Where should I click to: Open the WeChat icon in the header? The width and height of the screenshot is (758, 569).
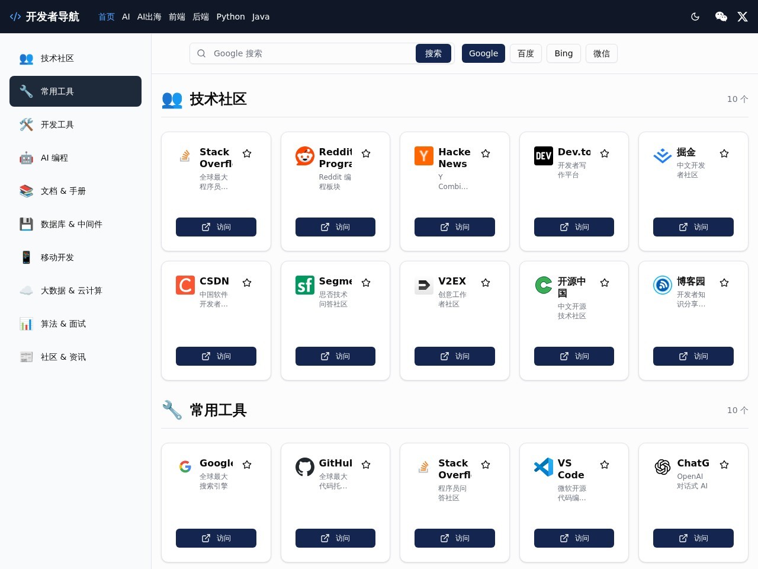[x=721, y=17]
